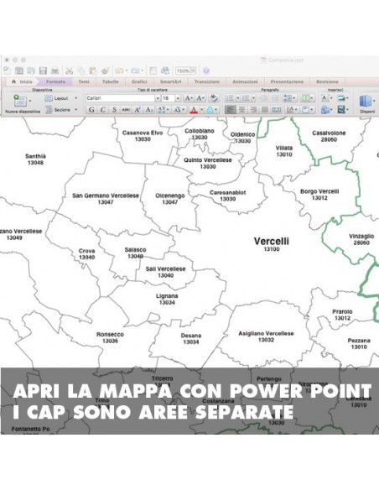Image resolution: width=379 pixels, height=490 pixels.
Task: Select align left paragraph button
Action: click(230, 110)
